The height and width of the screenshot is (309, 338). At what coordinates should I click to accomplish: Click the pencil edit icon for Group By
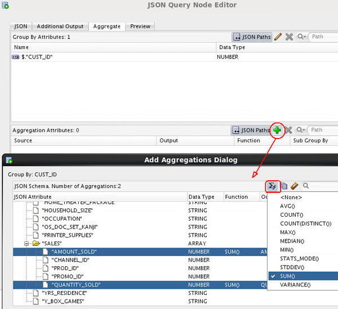[x=278, y=37]
